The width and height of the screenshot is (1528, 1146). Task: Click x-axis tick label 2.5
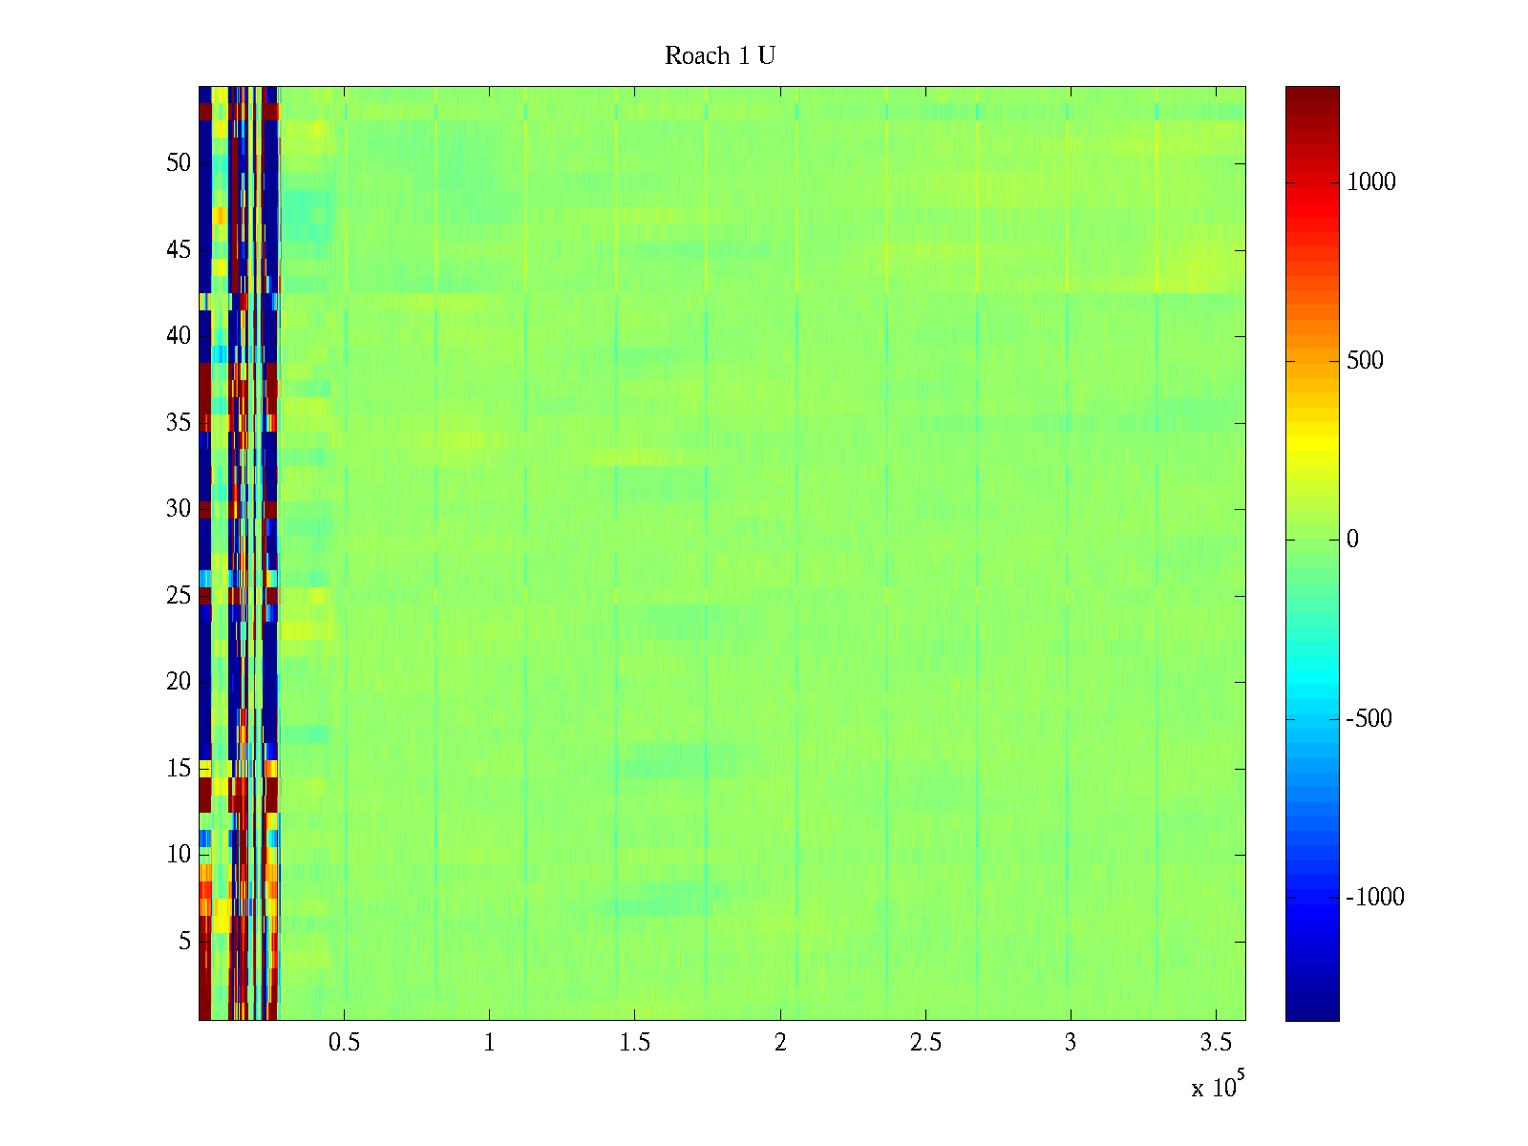click(x=924, y=1043)
